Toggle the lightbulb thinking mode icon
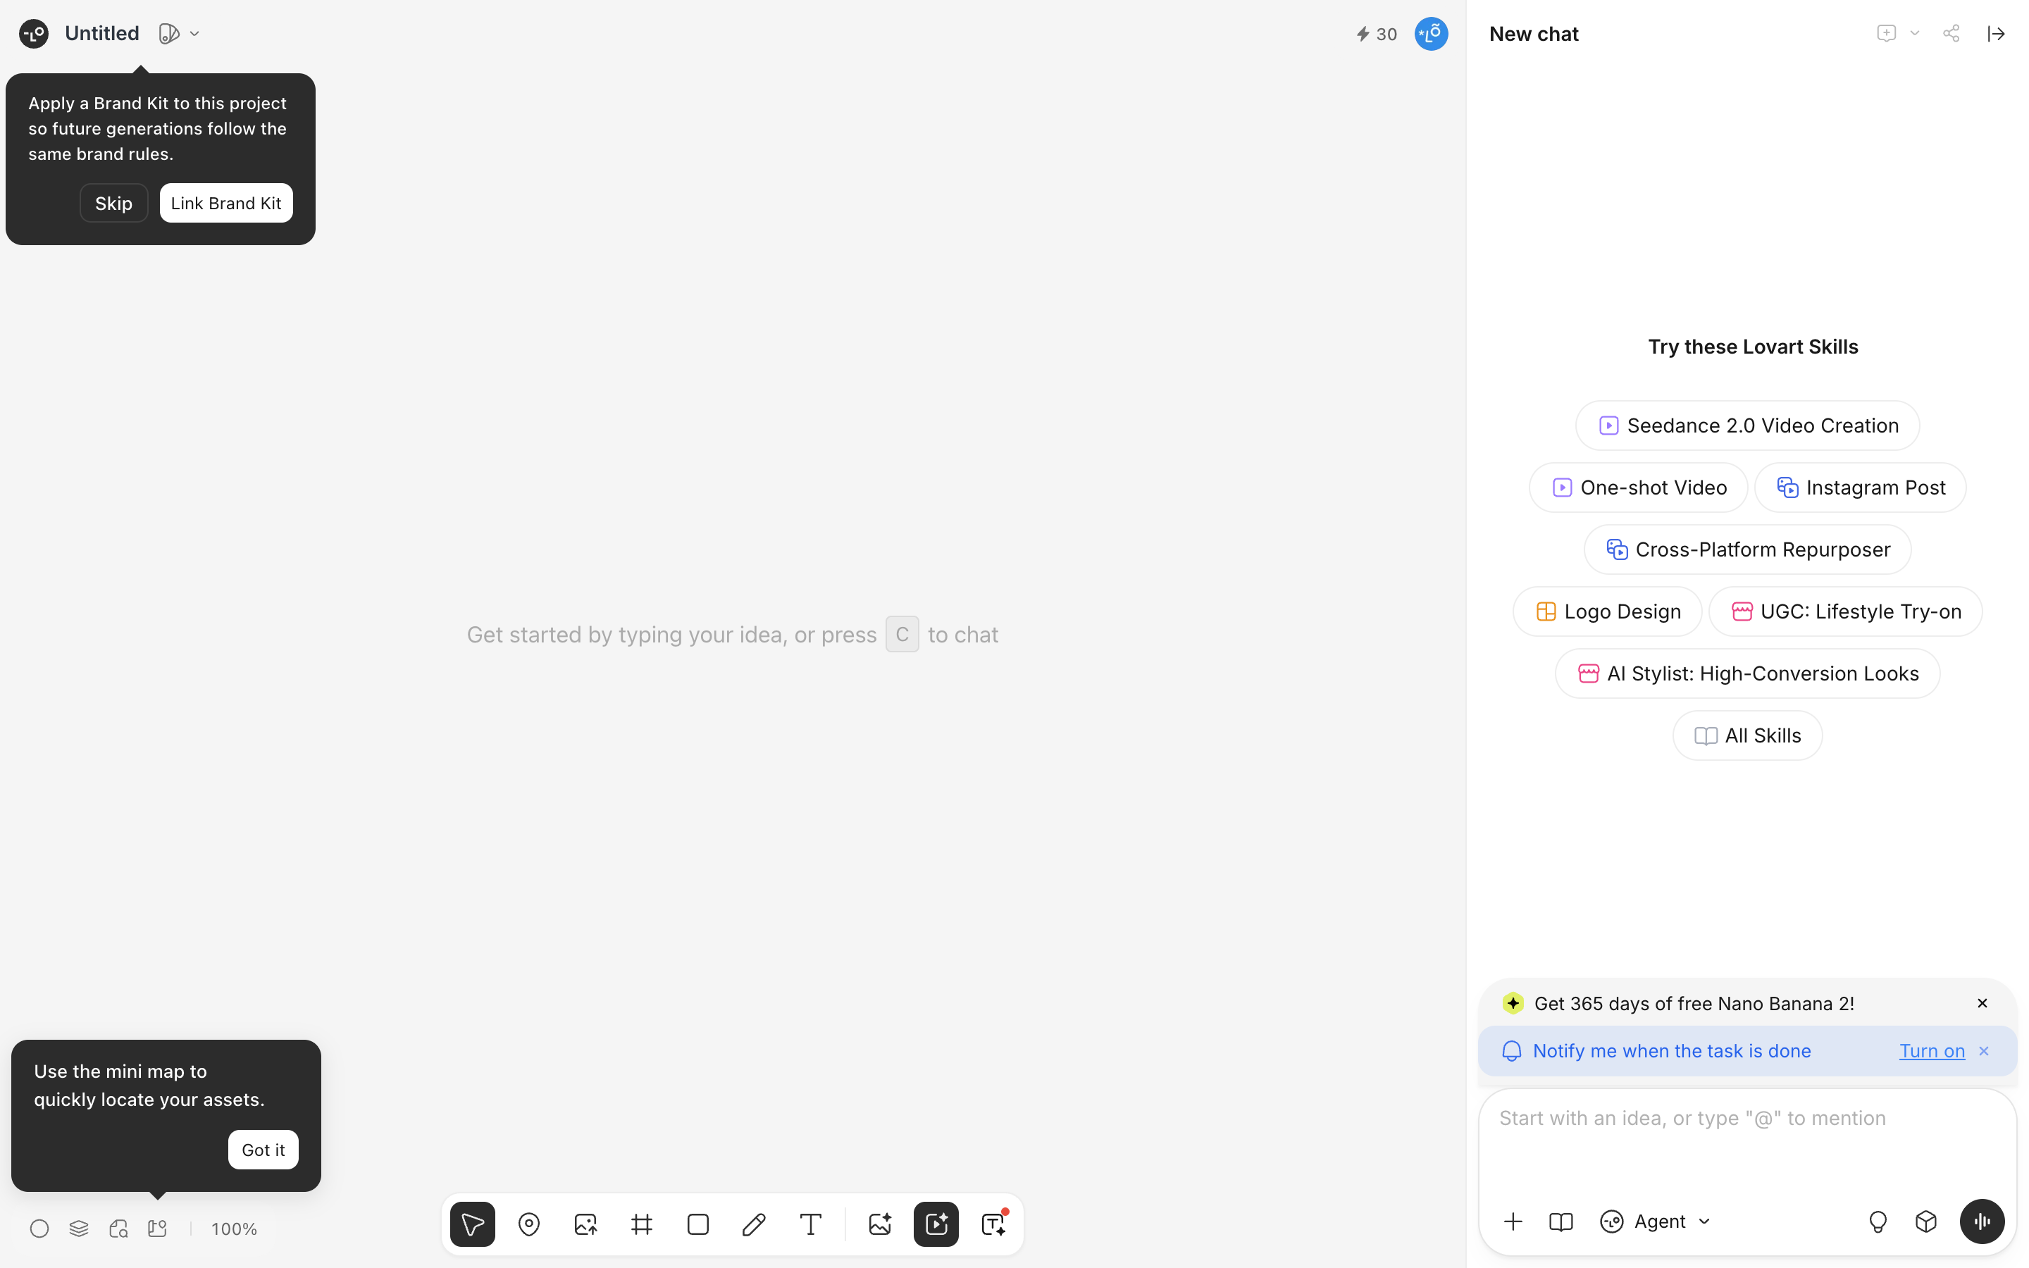Viewport: 2029px width, 1268px height. [x=1878, y=1221]
